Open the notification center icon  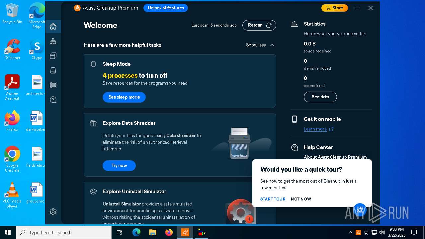tap(414, 232)
